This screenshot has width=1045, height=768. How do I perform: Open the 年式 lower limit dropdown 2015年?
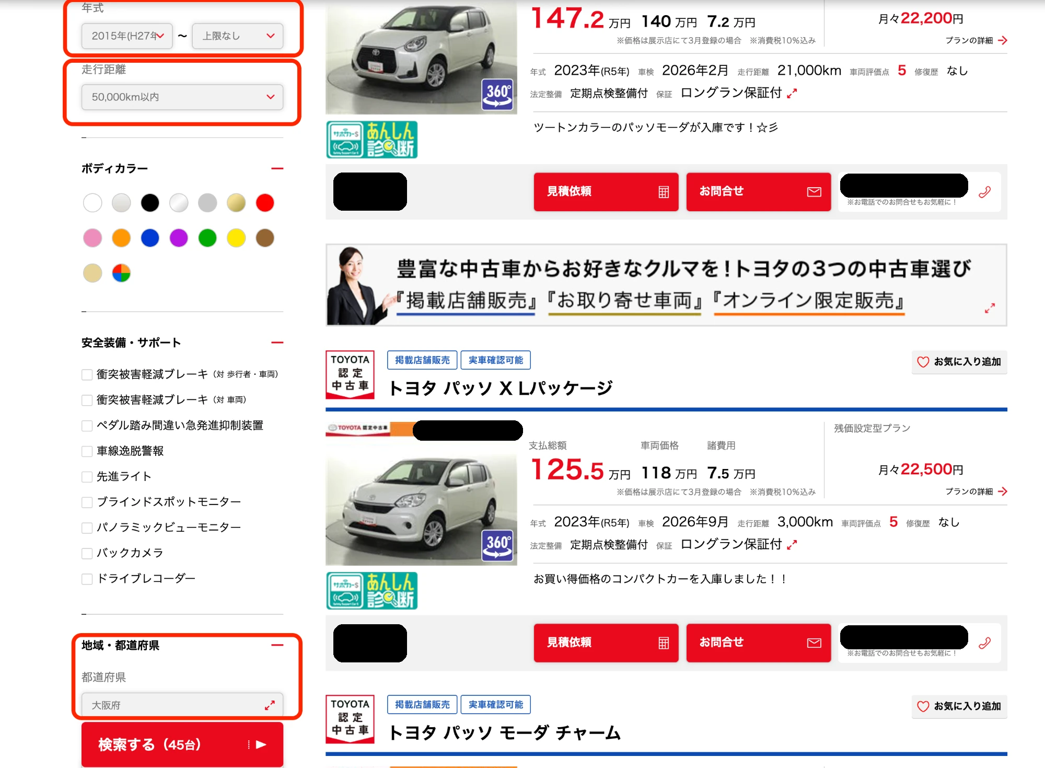tap(127, 36)
